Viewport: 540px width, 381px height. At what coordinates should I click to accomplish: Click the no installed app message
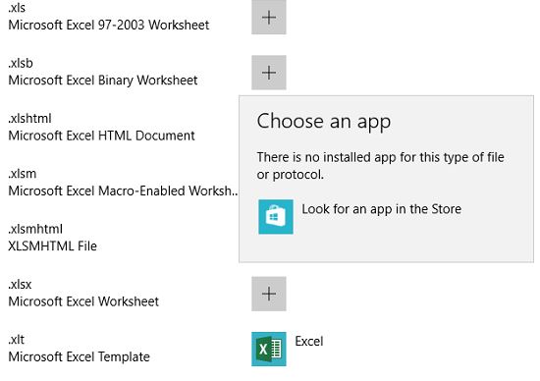click(380, 166)
